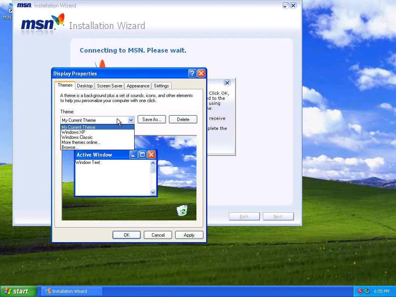Click the network connection tray icon
396x297 pixels.
(x=367, y=291)
